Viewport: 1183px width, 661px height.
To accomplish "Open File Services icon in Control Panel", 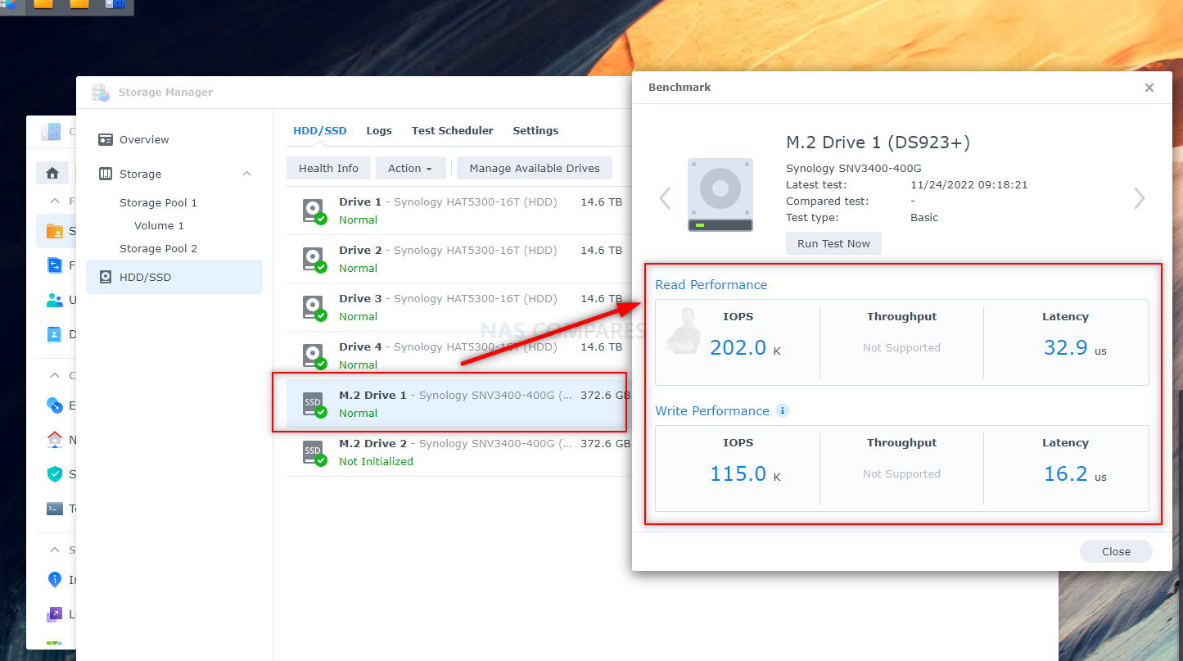I will coord(55,265).
